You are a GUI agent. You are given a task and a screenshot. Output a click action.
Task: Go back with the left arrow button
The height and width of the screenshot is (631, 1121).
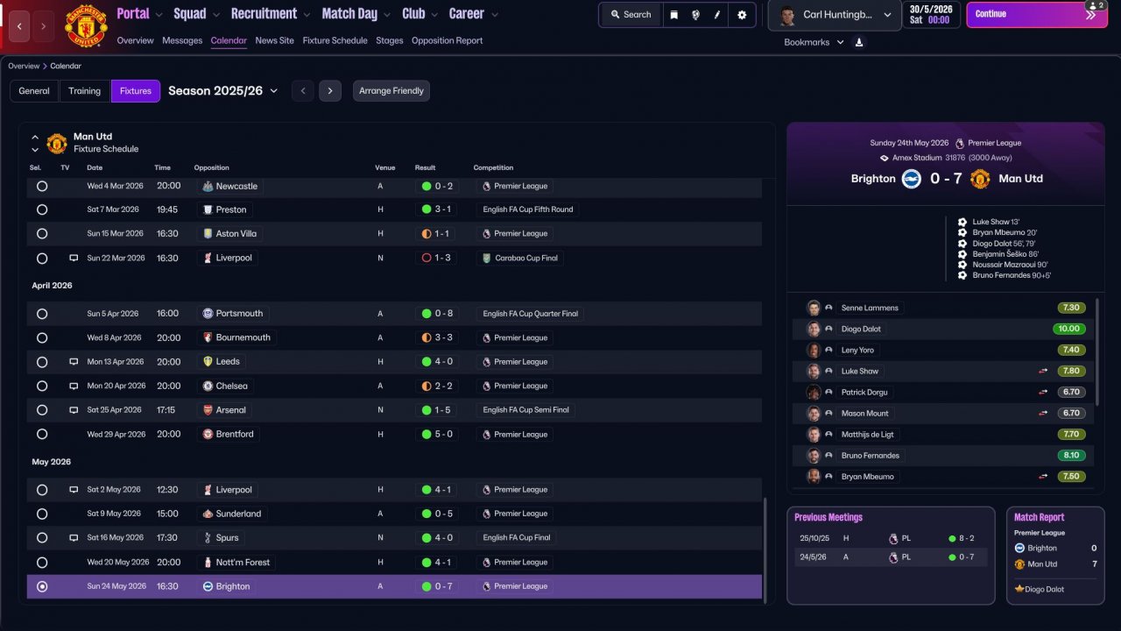click(20, 26)
